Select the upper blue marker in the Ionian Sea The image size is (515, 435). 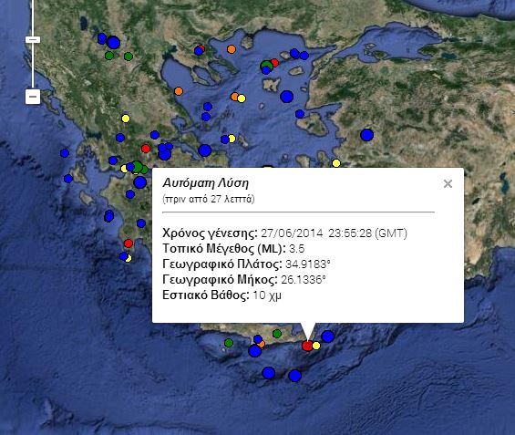pos(65,153)
